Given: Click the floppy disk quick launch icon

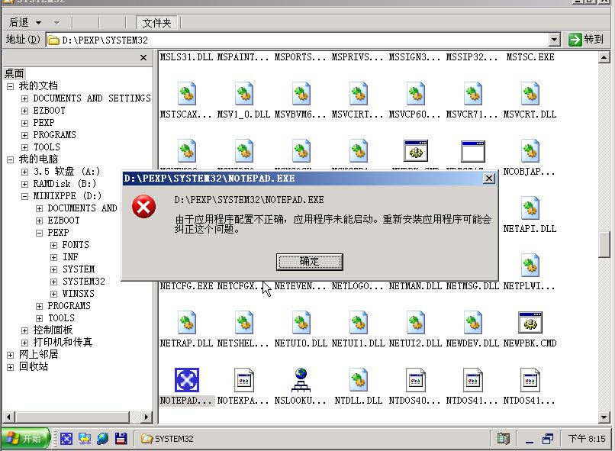Looking at the screenshot, I should click(121, 439).
